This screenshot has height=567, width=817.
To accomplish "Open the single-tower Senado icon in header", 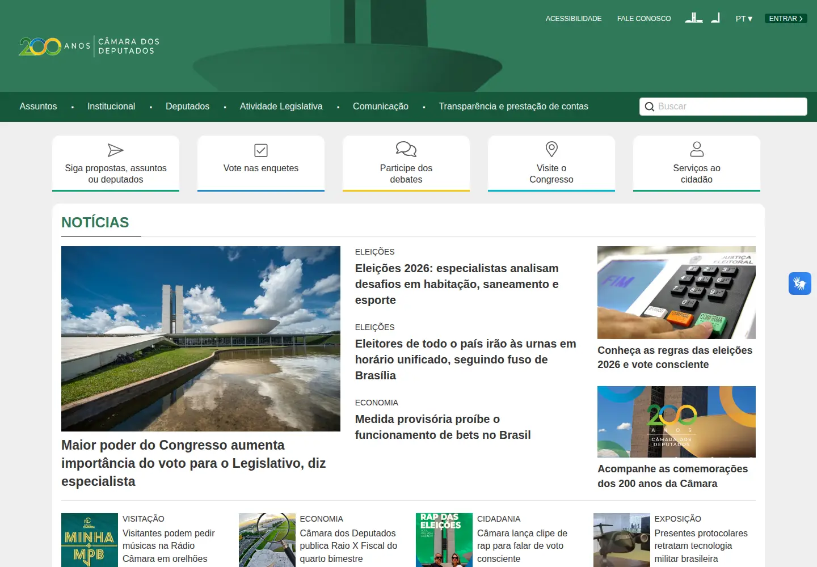I will 715,18.
